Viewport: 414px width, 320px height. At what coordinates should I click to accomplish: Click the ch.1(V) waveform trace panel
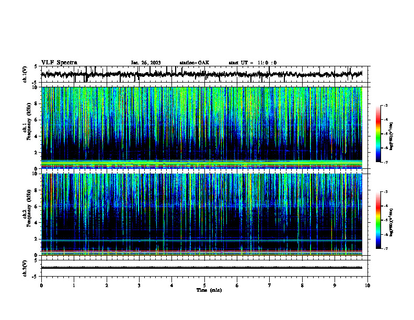[x=204, y=74]
